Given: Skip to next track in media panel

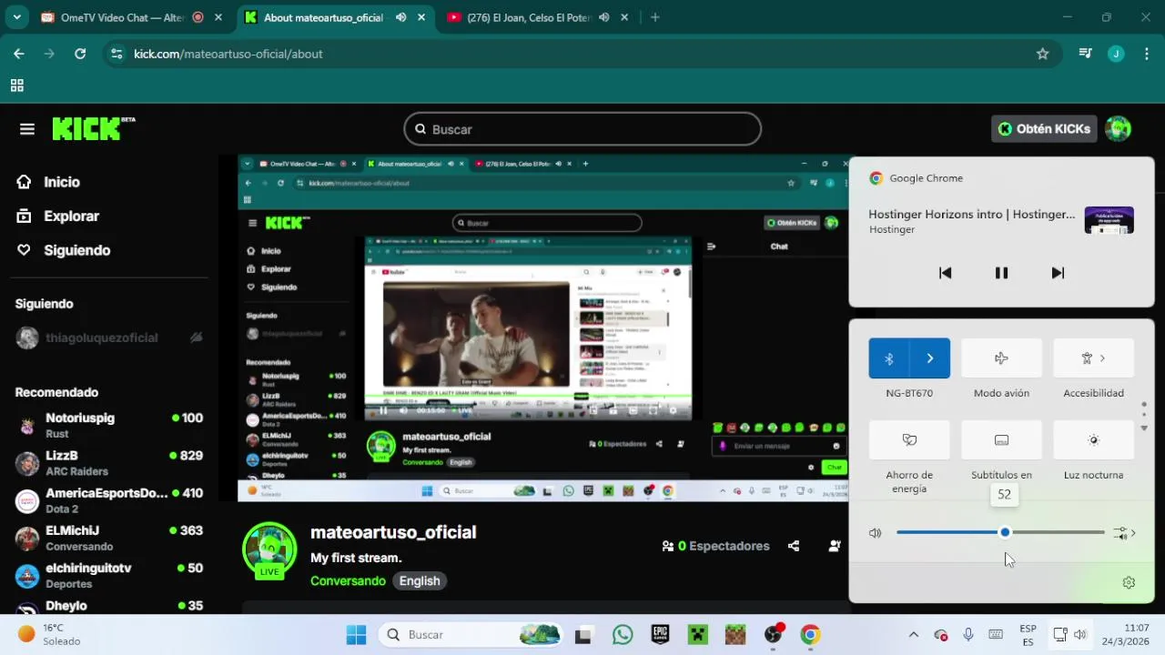Looking at the screenshot, I should click(x=1058, y=273).
